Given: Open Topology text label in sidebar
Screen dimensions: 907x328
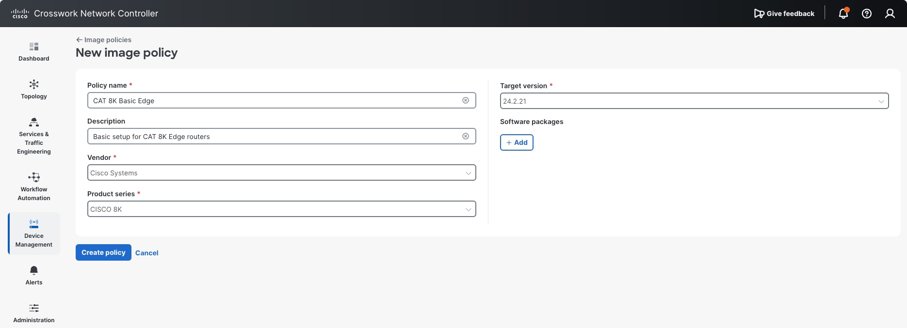Looking at the screenshot, I should [x=34, y=96].
